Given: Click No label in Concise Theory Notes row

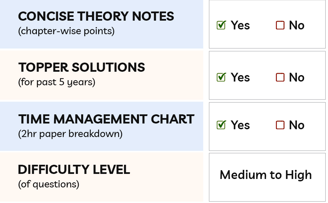Looking at the screenshot, I should coord(297,25).
